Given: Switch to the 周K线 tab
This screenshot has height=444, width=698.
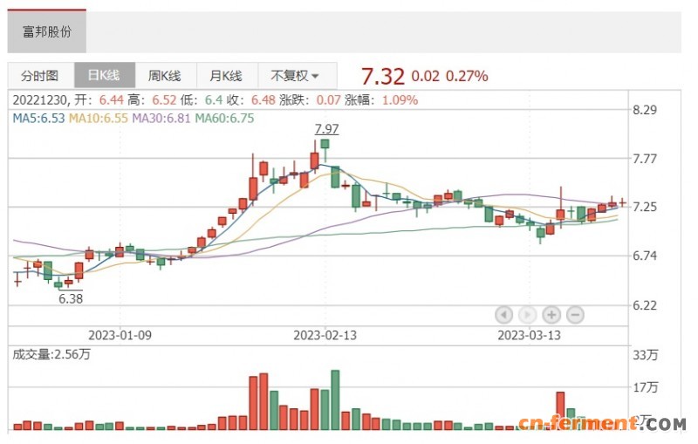Looking at the screenshot, I should pos(164,76).
